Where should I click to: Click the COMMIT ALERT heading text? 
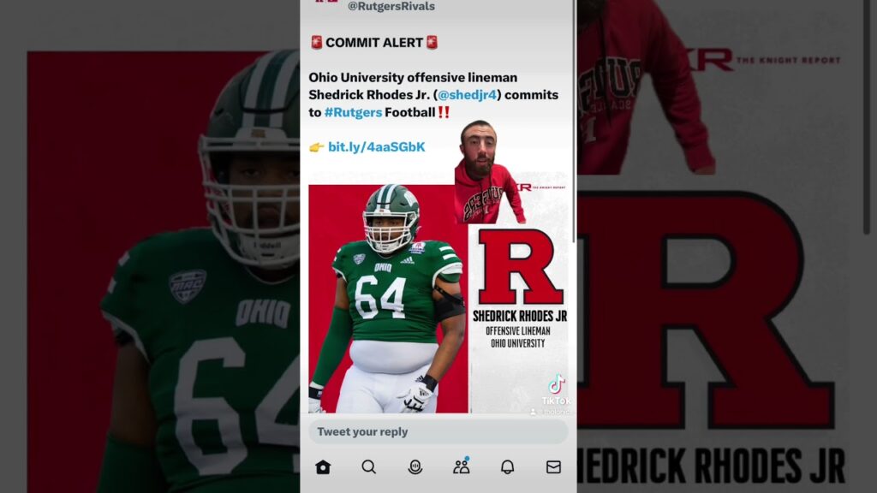point(374,43)
